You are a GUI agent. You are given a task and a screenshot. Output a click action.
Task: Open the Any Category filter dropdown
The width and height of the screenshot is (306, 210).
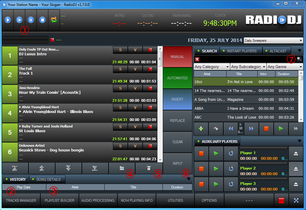(211, 67)
